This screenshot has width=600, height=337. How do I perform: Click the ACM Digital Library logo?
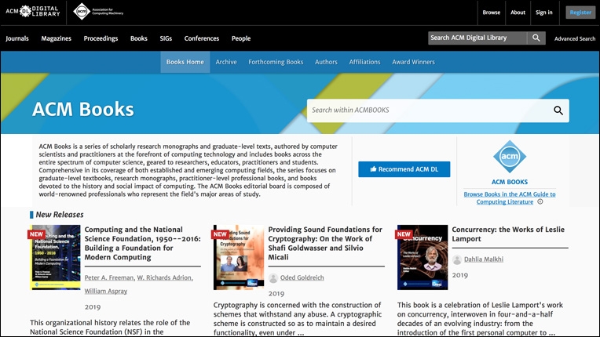(x=32, y=12)
